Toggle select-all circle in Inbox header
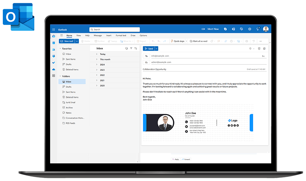 coord(126,48)
